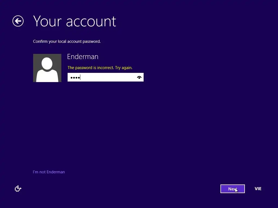Click the Next button
The image size is (278, 208).
click(232, 189)
